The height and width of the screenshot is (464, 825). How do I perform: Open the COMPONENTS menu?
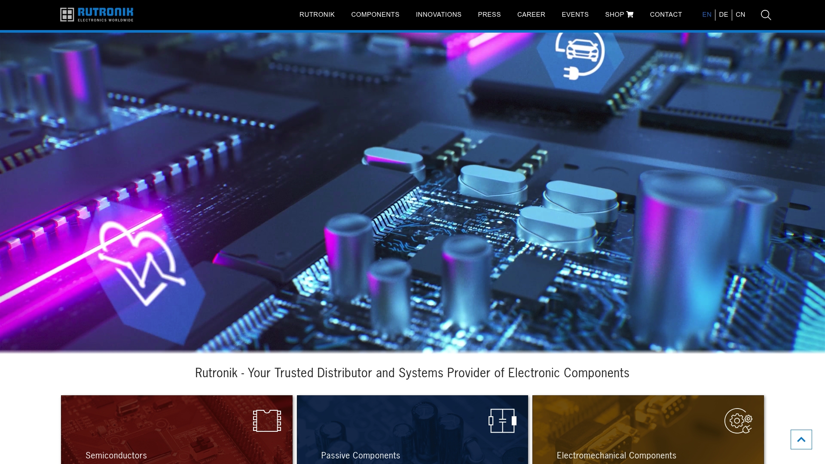(375, 15)
